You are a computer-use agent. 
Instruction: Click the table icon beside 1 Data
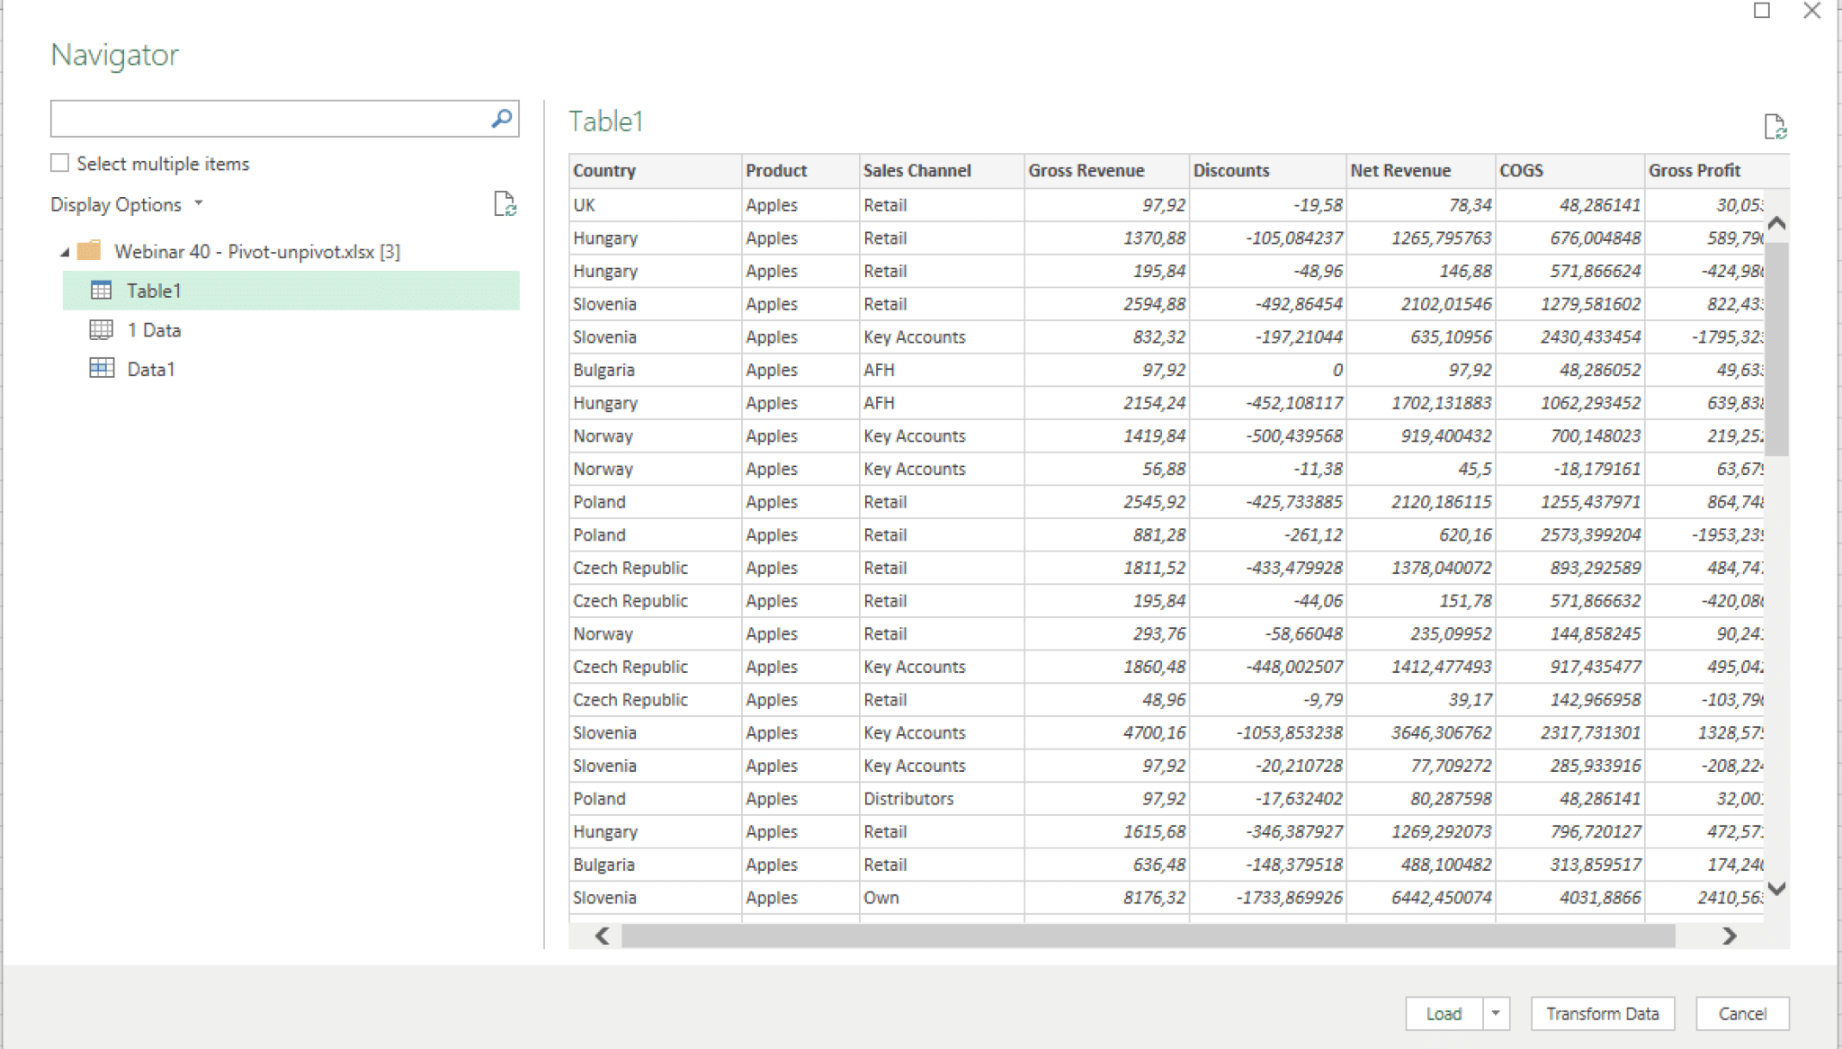pyautogui.click(x=103, y=329)
